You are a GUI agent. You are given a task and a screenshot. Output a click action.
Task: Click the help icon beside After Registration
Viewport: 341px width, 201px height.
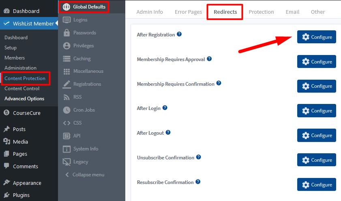(x=179, y=34)
